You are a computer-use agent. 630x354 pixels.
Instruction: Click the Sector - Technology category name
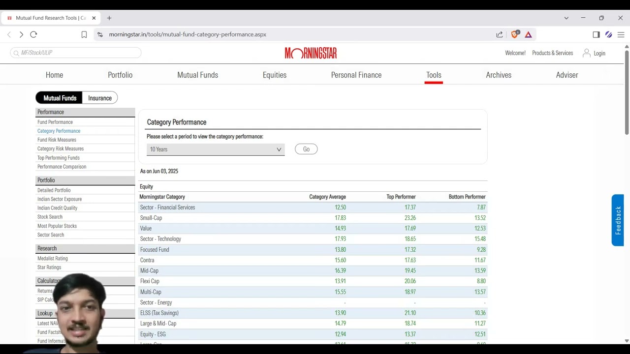[160, 239]
